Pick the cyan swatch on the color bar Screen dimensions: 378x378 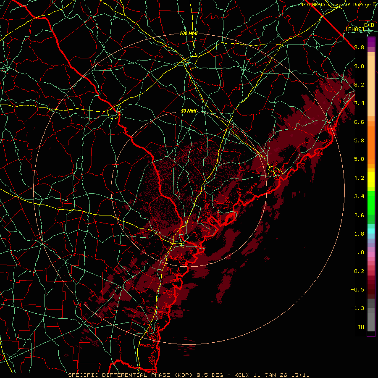[371, 231]
